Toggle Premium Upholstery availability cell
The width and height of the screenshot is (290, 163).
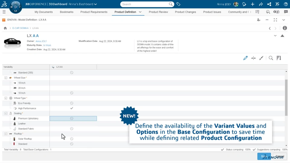pos(72,118)
